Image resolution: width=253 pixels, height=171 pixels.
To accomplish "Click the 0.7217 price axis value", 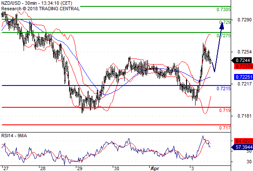I will point(244,84).
